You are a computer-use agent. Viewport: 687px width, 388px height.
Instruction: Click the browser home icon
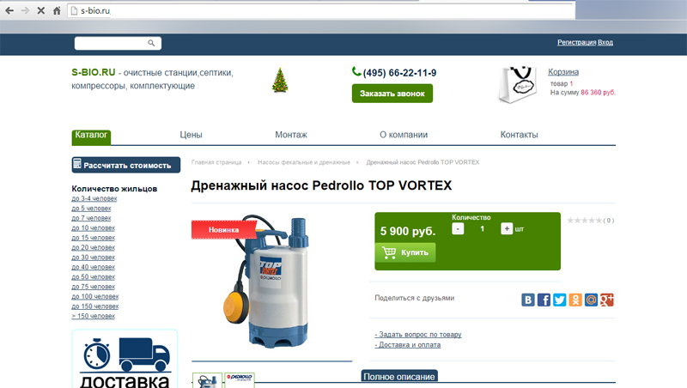(x=57, y=11)
